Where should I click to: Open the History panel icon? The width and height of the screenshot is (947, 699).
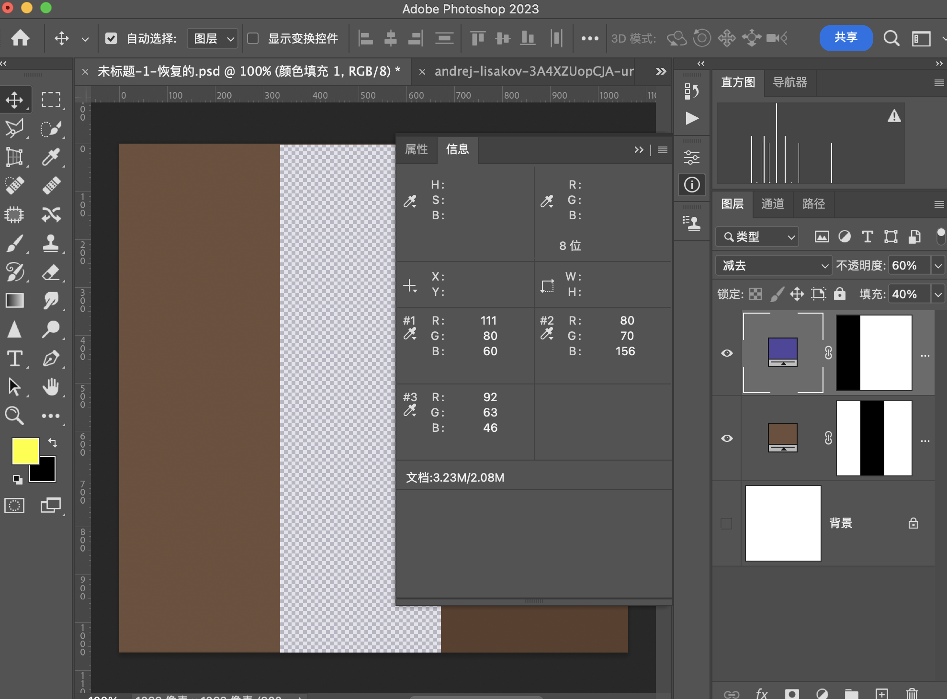692,91
